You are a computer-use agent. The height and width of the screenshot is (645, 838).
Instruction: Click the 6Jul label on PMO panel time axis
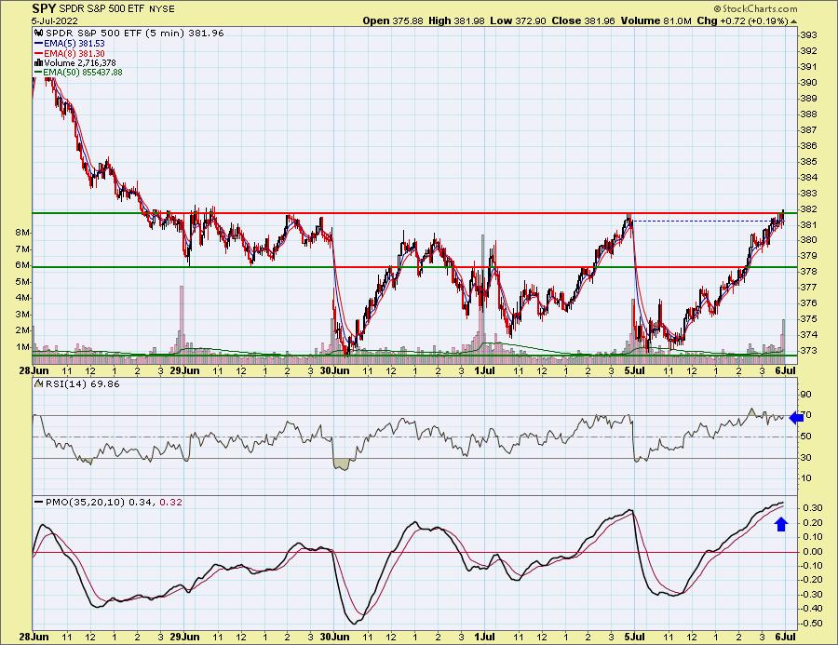(786, 637)
